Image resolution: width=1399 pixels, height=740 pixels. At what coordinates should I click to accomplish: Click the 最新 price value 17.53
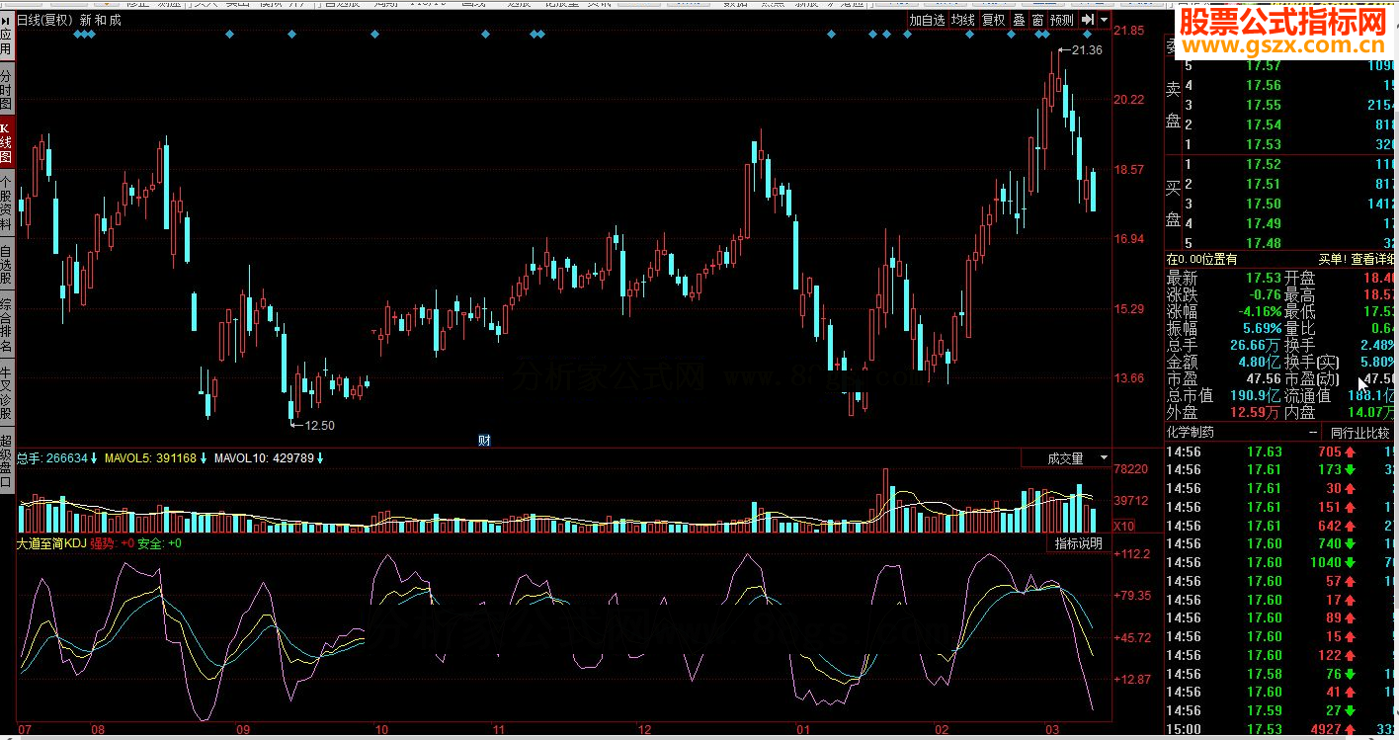coord(1264,278)
